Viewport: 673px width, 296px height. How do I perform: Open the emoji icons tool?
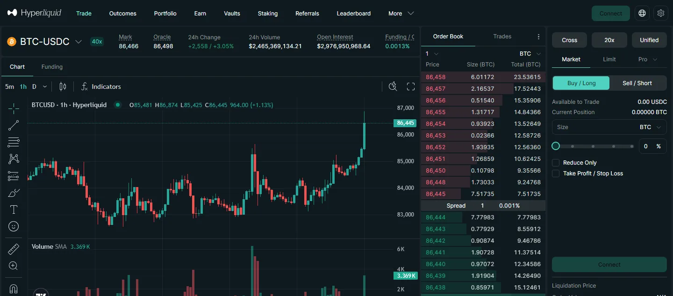[14, 226]
